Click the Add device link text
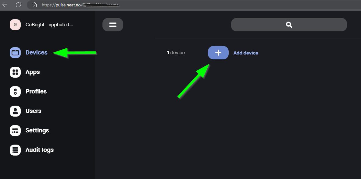The height and width of the screenshot is (179, 361). coord(246,53)
